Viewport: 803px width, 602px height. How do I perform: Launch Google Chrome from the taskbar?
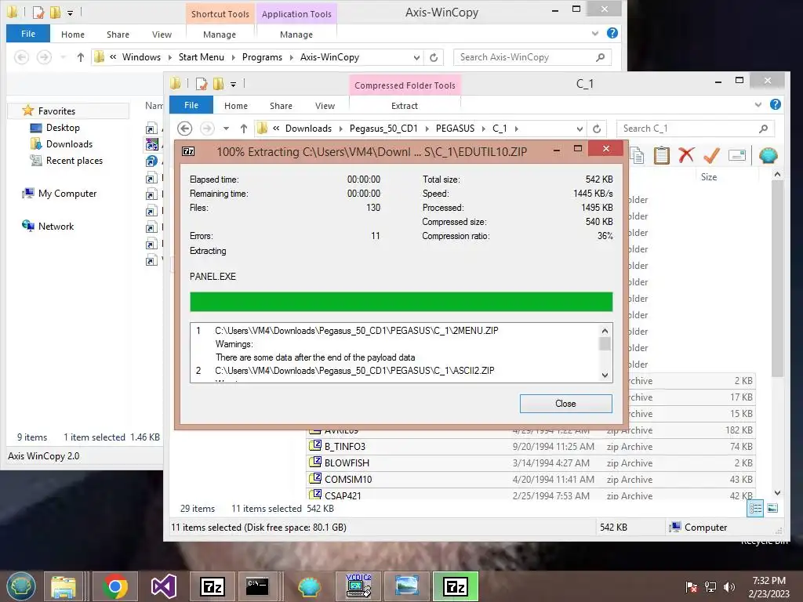point(115,586)
